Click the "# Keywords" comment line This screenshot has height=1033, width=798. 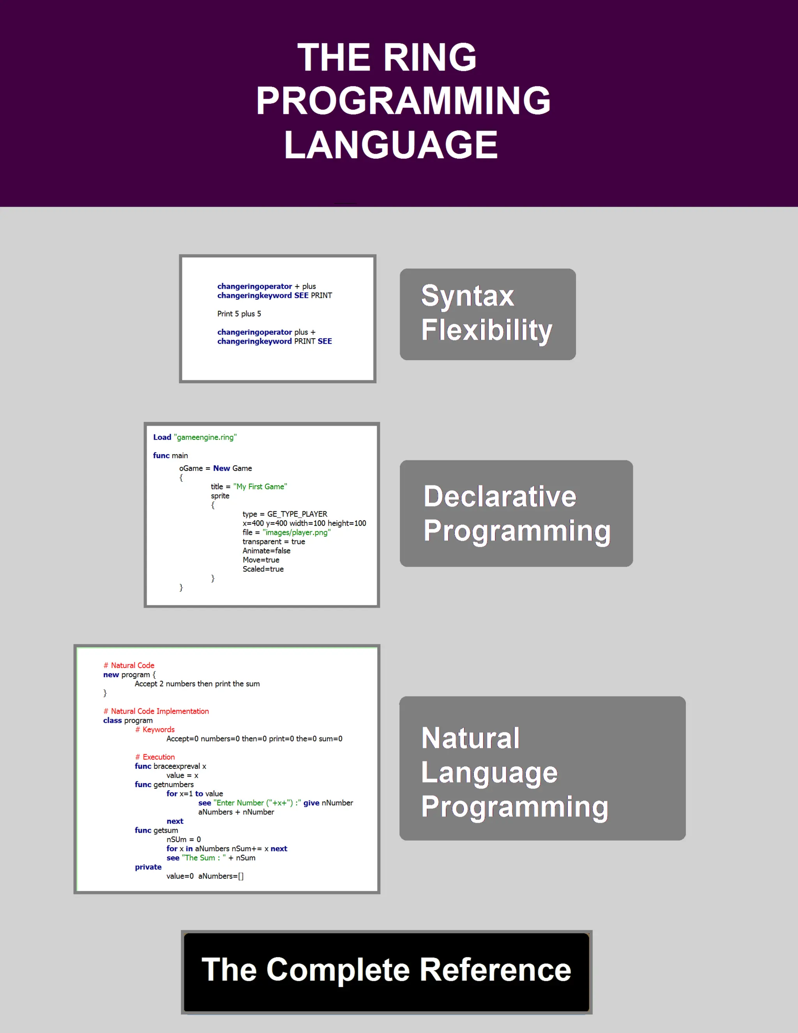155,729
